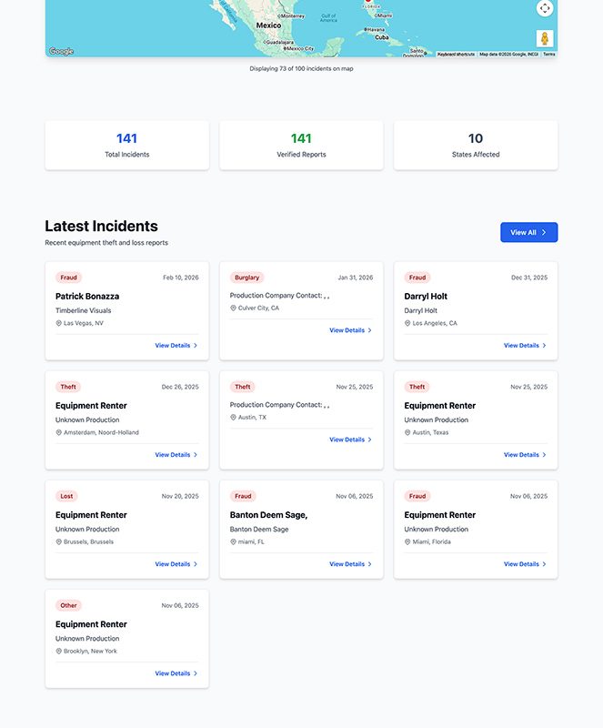View details of the Brussels lost report
This screenshot has width=603, height=728.
pyautogui.click(x=176, y=564)
